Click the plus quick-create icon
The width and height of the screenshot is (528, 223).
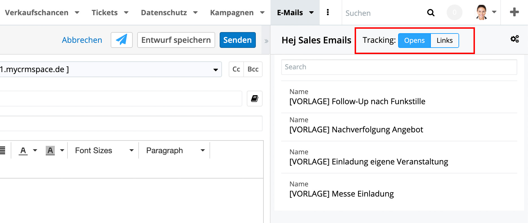click(x=514, y=12)
